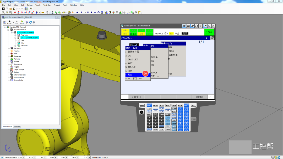Image resolution: width=283 pixels, height=159 pixels.
Task: Toggle the teach pendant OFF/ON switch
Action: tap(141, 113)
